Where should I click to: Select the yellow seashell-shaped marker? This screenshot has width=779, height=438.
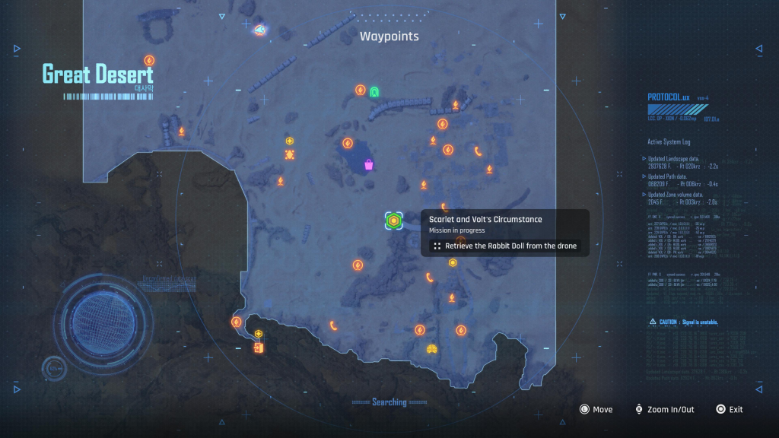[431, 349]
